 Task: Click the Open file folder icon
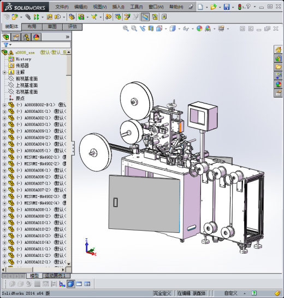[x=214, y=7]
